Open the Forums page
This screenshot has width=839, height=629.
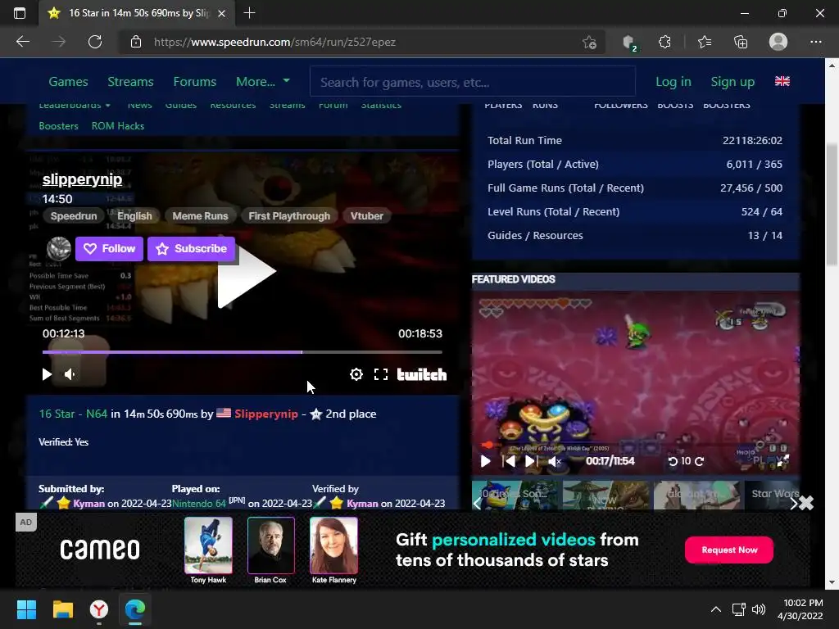[x=195, y=82]
